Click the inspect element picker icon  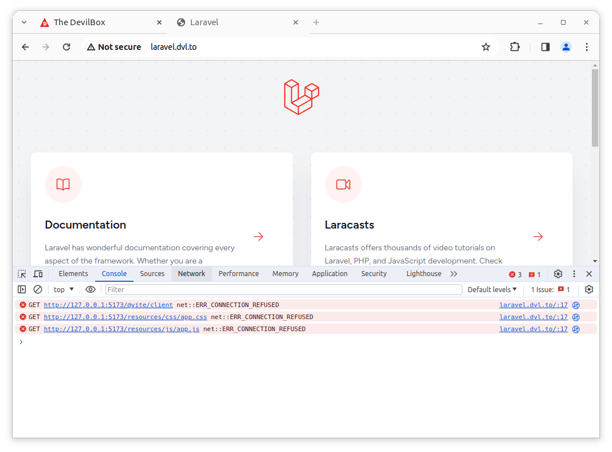(x=22, y=274)
